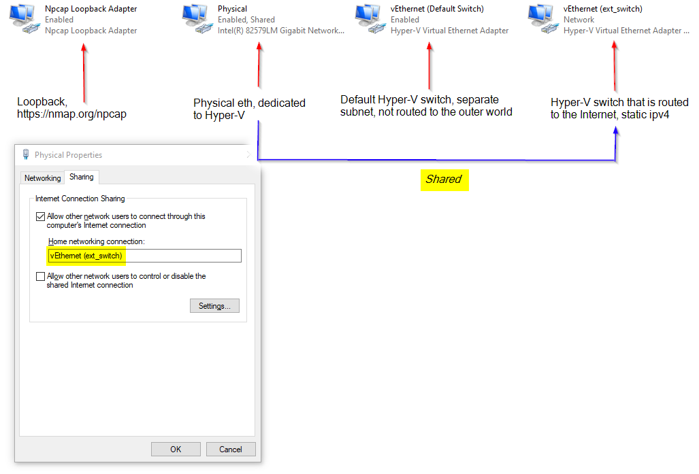Select the Sharing tab

click(x=81, y=177)
